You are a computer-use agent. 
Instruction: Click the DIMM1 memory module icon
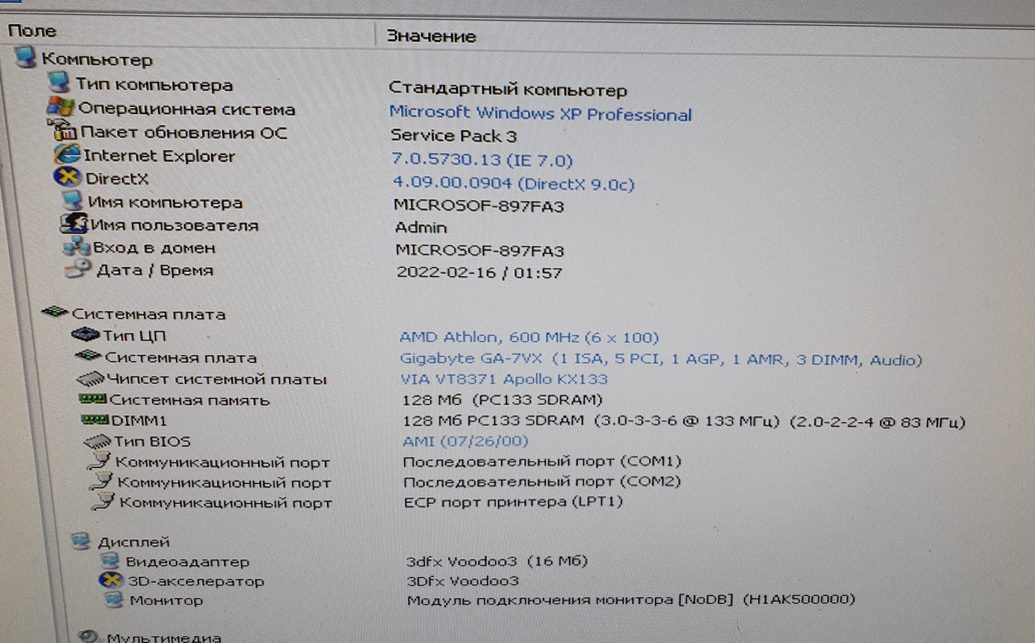(x=96, y=419)
